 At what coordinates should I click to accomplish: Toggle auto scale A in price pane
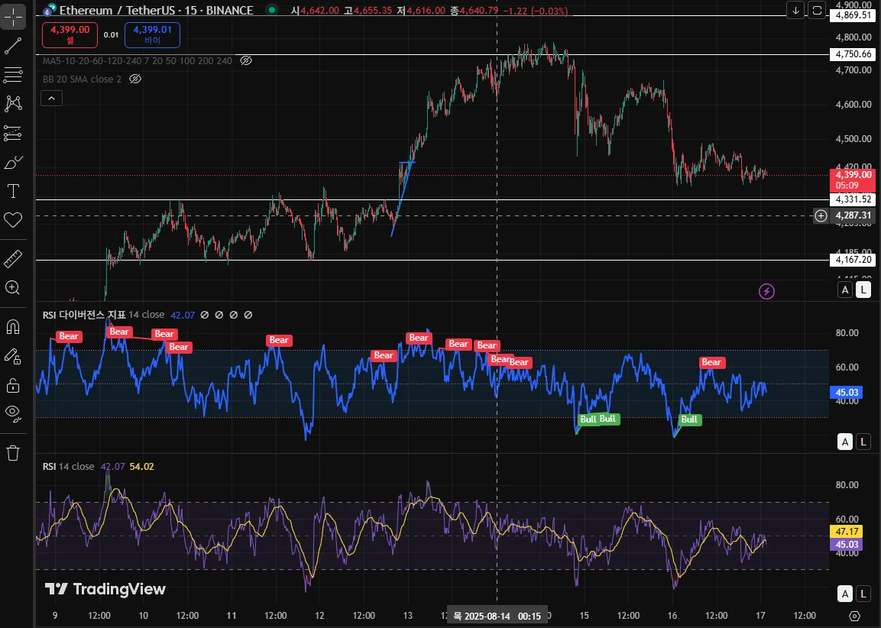pos(845,290)
